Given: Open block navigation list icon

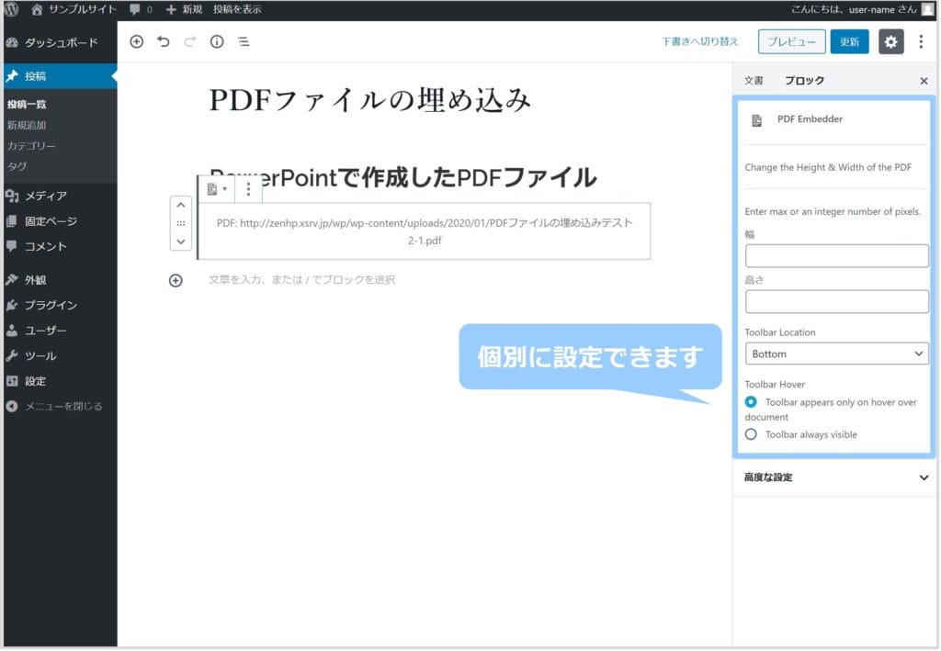Looking at the screenshot, I should [x=244, y=41].
